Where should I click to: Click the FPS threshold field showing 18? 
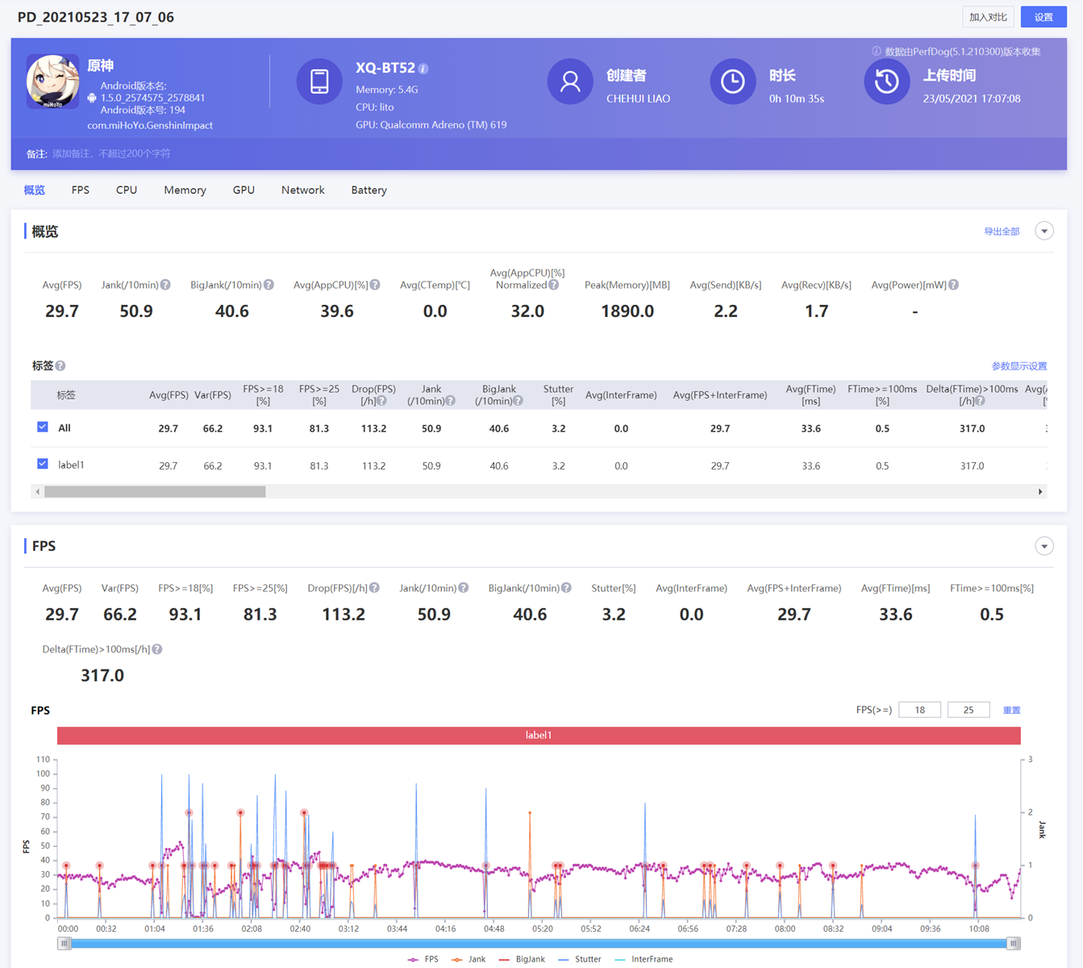point(919,710)
